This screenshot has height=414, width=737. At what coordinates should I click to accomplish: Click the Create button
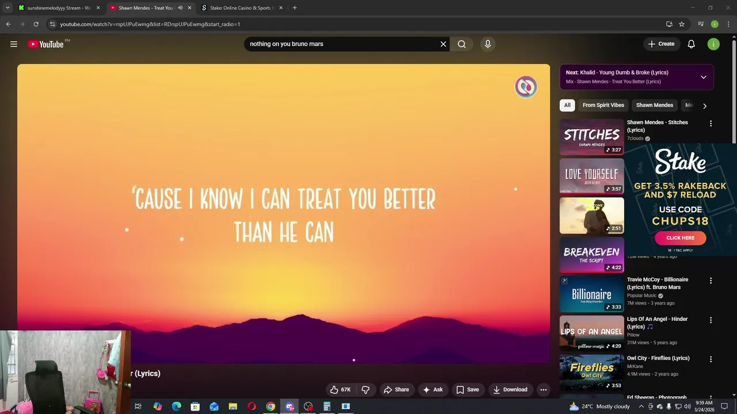tap(661, 44)
